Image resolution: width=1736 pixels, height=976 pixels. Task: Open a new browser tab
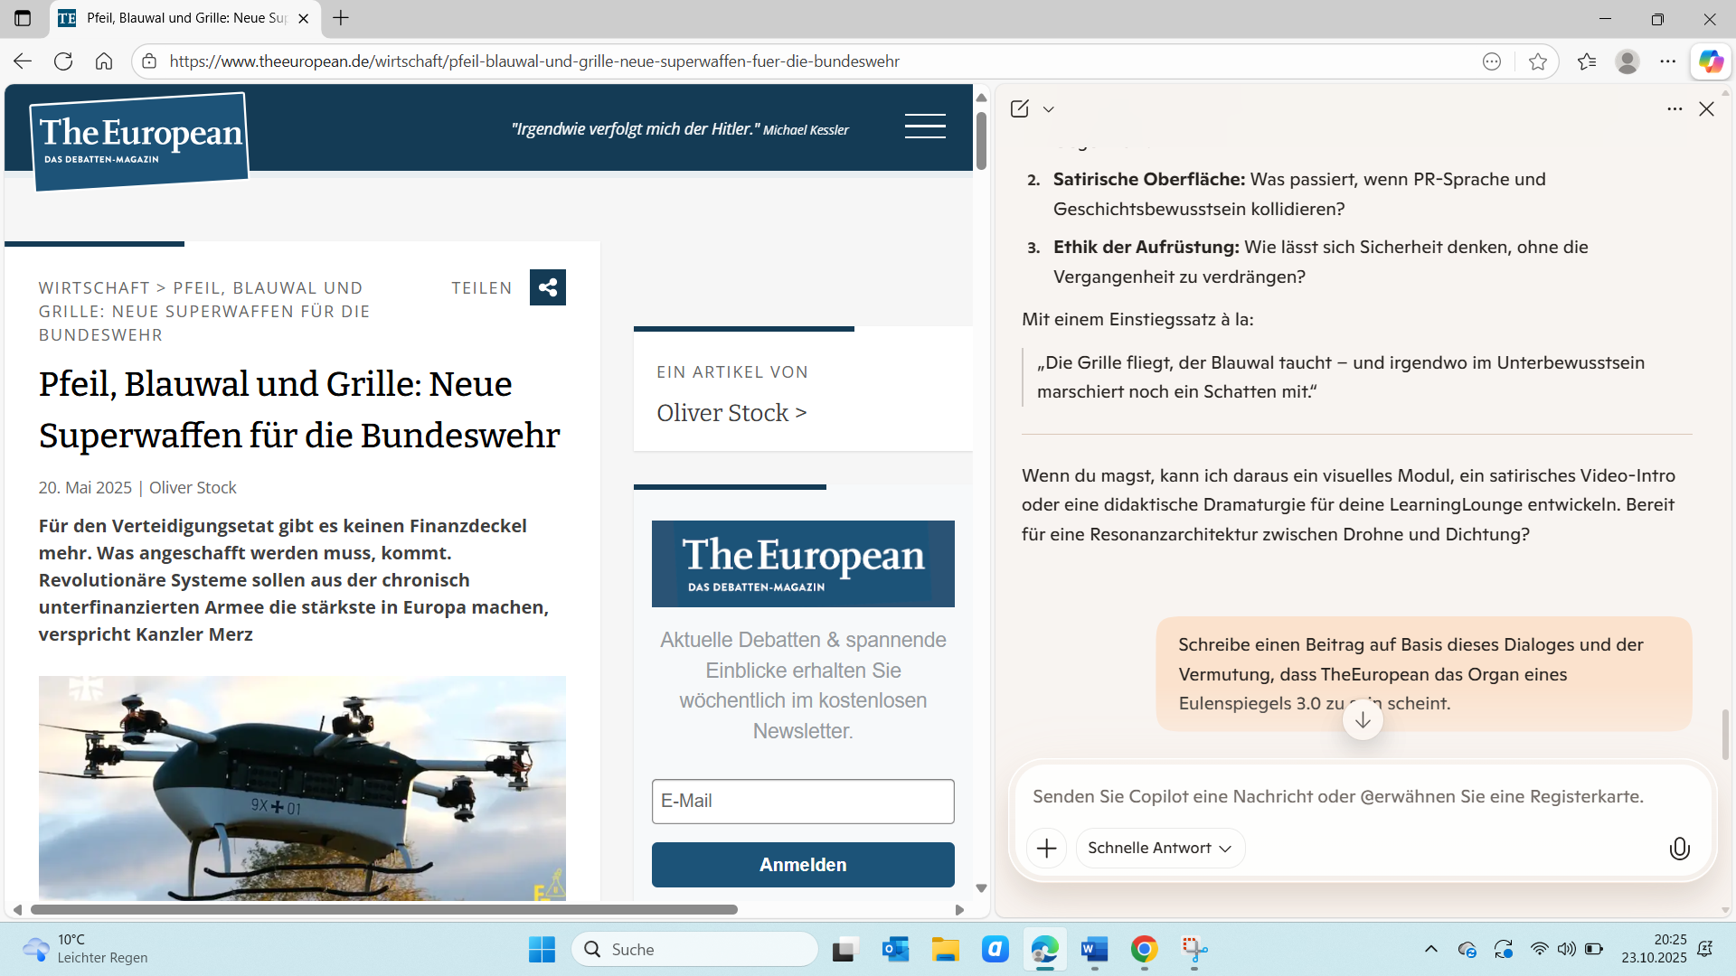pos(341,18)
